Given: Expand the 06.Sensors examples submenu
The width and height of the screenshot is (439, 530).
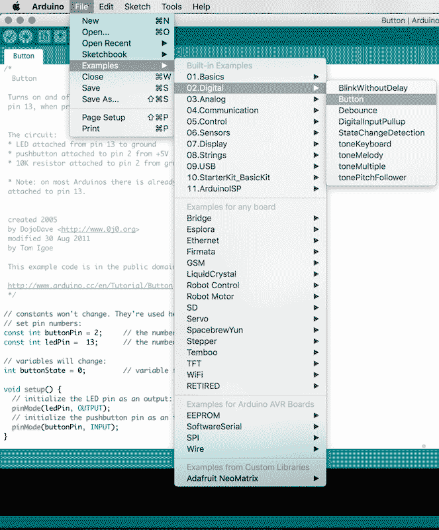Looking at the screenshot, I should tap(250, 132).
